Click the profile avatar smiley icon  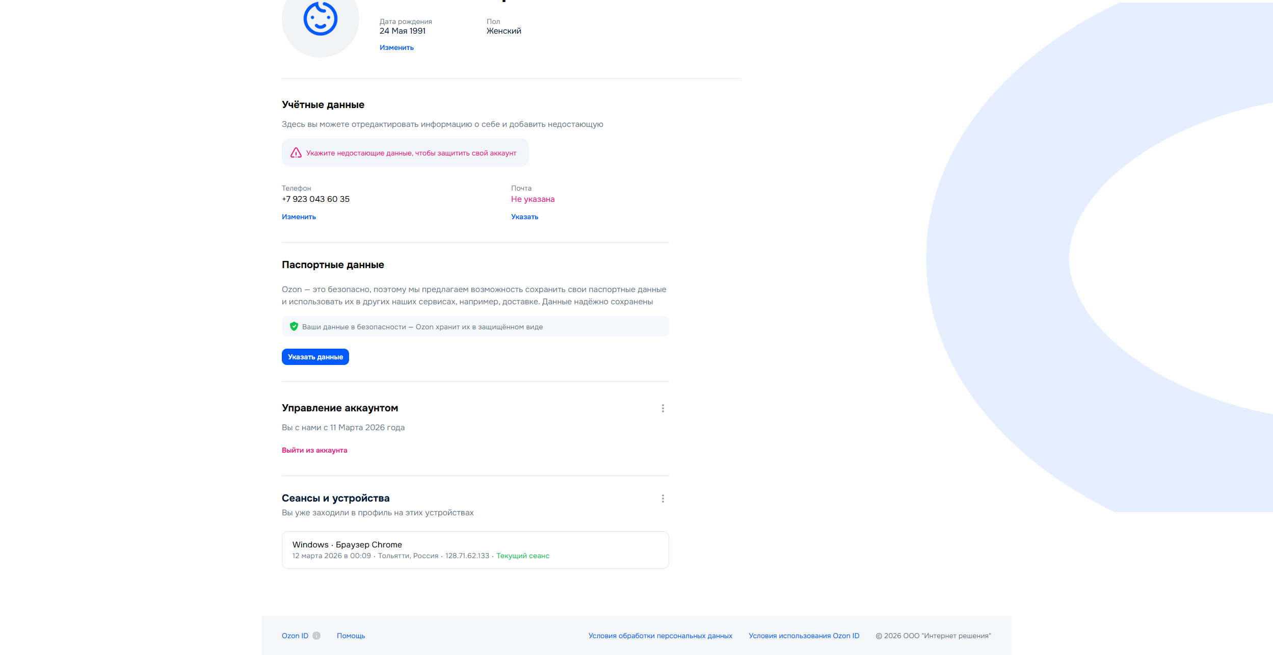click(x=320, y=19)
